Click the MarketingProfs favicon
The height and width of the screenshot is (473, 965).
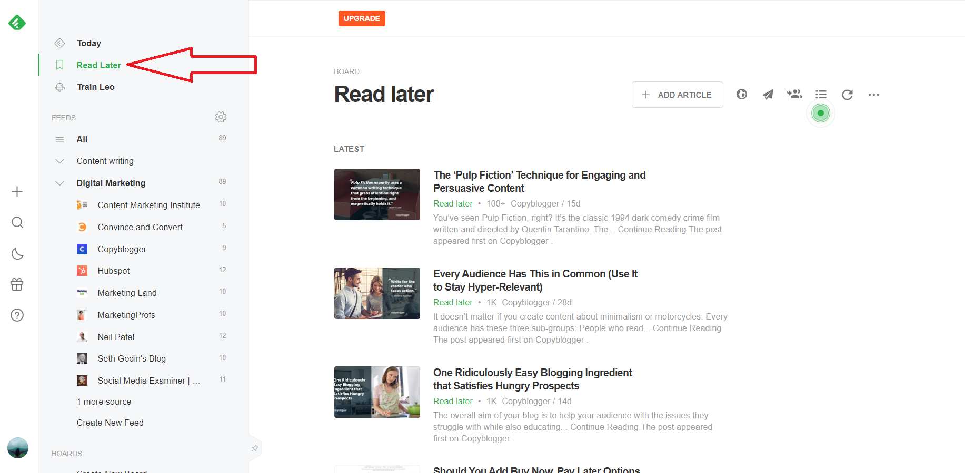[x=82, y=315]
